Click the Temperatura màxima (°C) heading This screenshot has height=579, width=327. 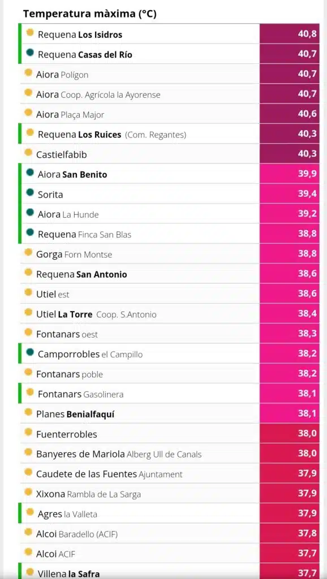point(90,14)
